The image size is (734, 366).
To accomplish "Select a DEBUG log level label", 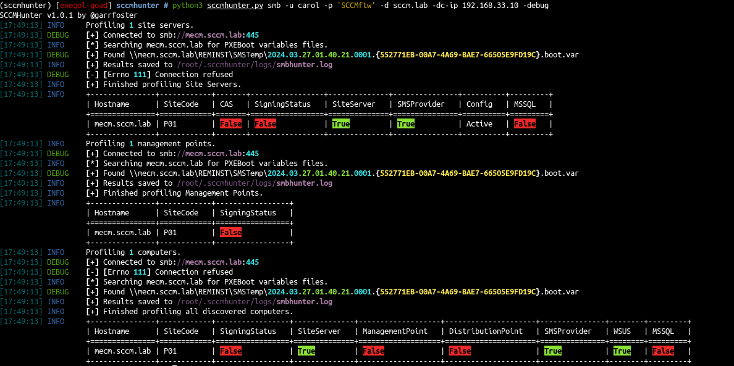I will (57, 35).
